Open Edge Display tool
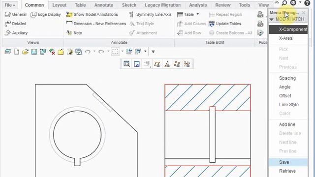This screenshot has width=315, height=177. 46,14
